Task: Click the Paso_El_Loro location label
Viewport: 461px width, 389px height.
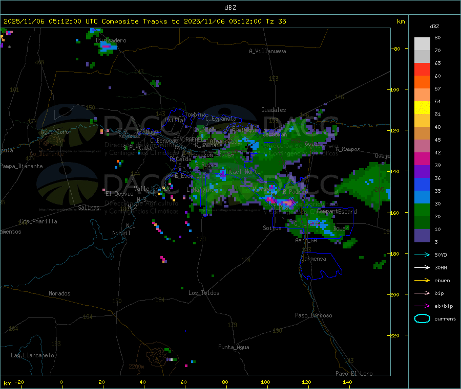Action: (354, 374)
